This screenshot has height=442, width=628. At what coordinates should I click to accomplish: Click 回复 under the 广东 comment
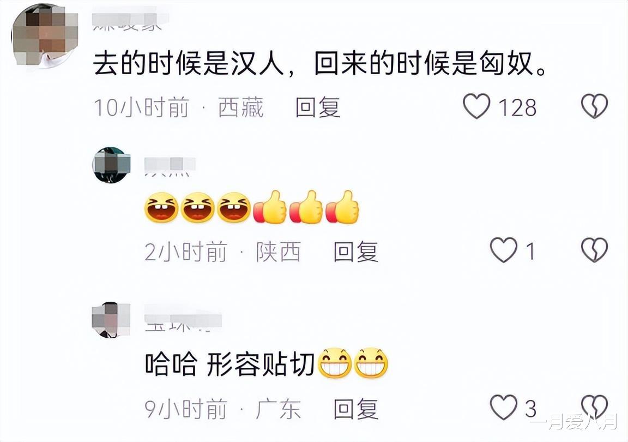356,409
